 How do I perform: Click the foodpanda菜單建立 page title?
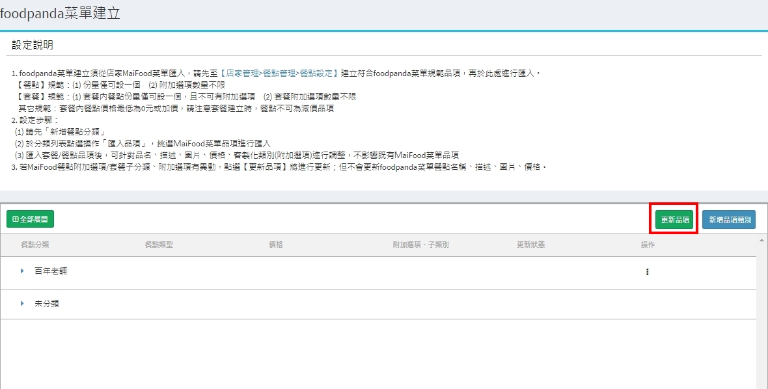[60, 14]
